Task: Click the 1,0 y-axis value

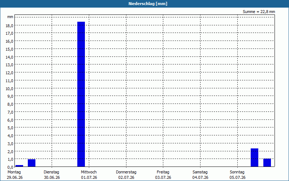Action: coord(10,159)
